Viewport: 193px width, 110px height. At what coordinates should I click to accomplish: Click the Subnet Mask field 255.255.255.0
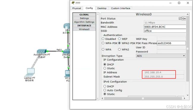tap(164, 76)
